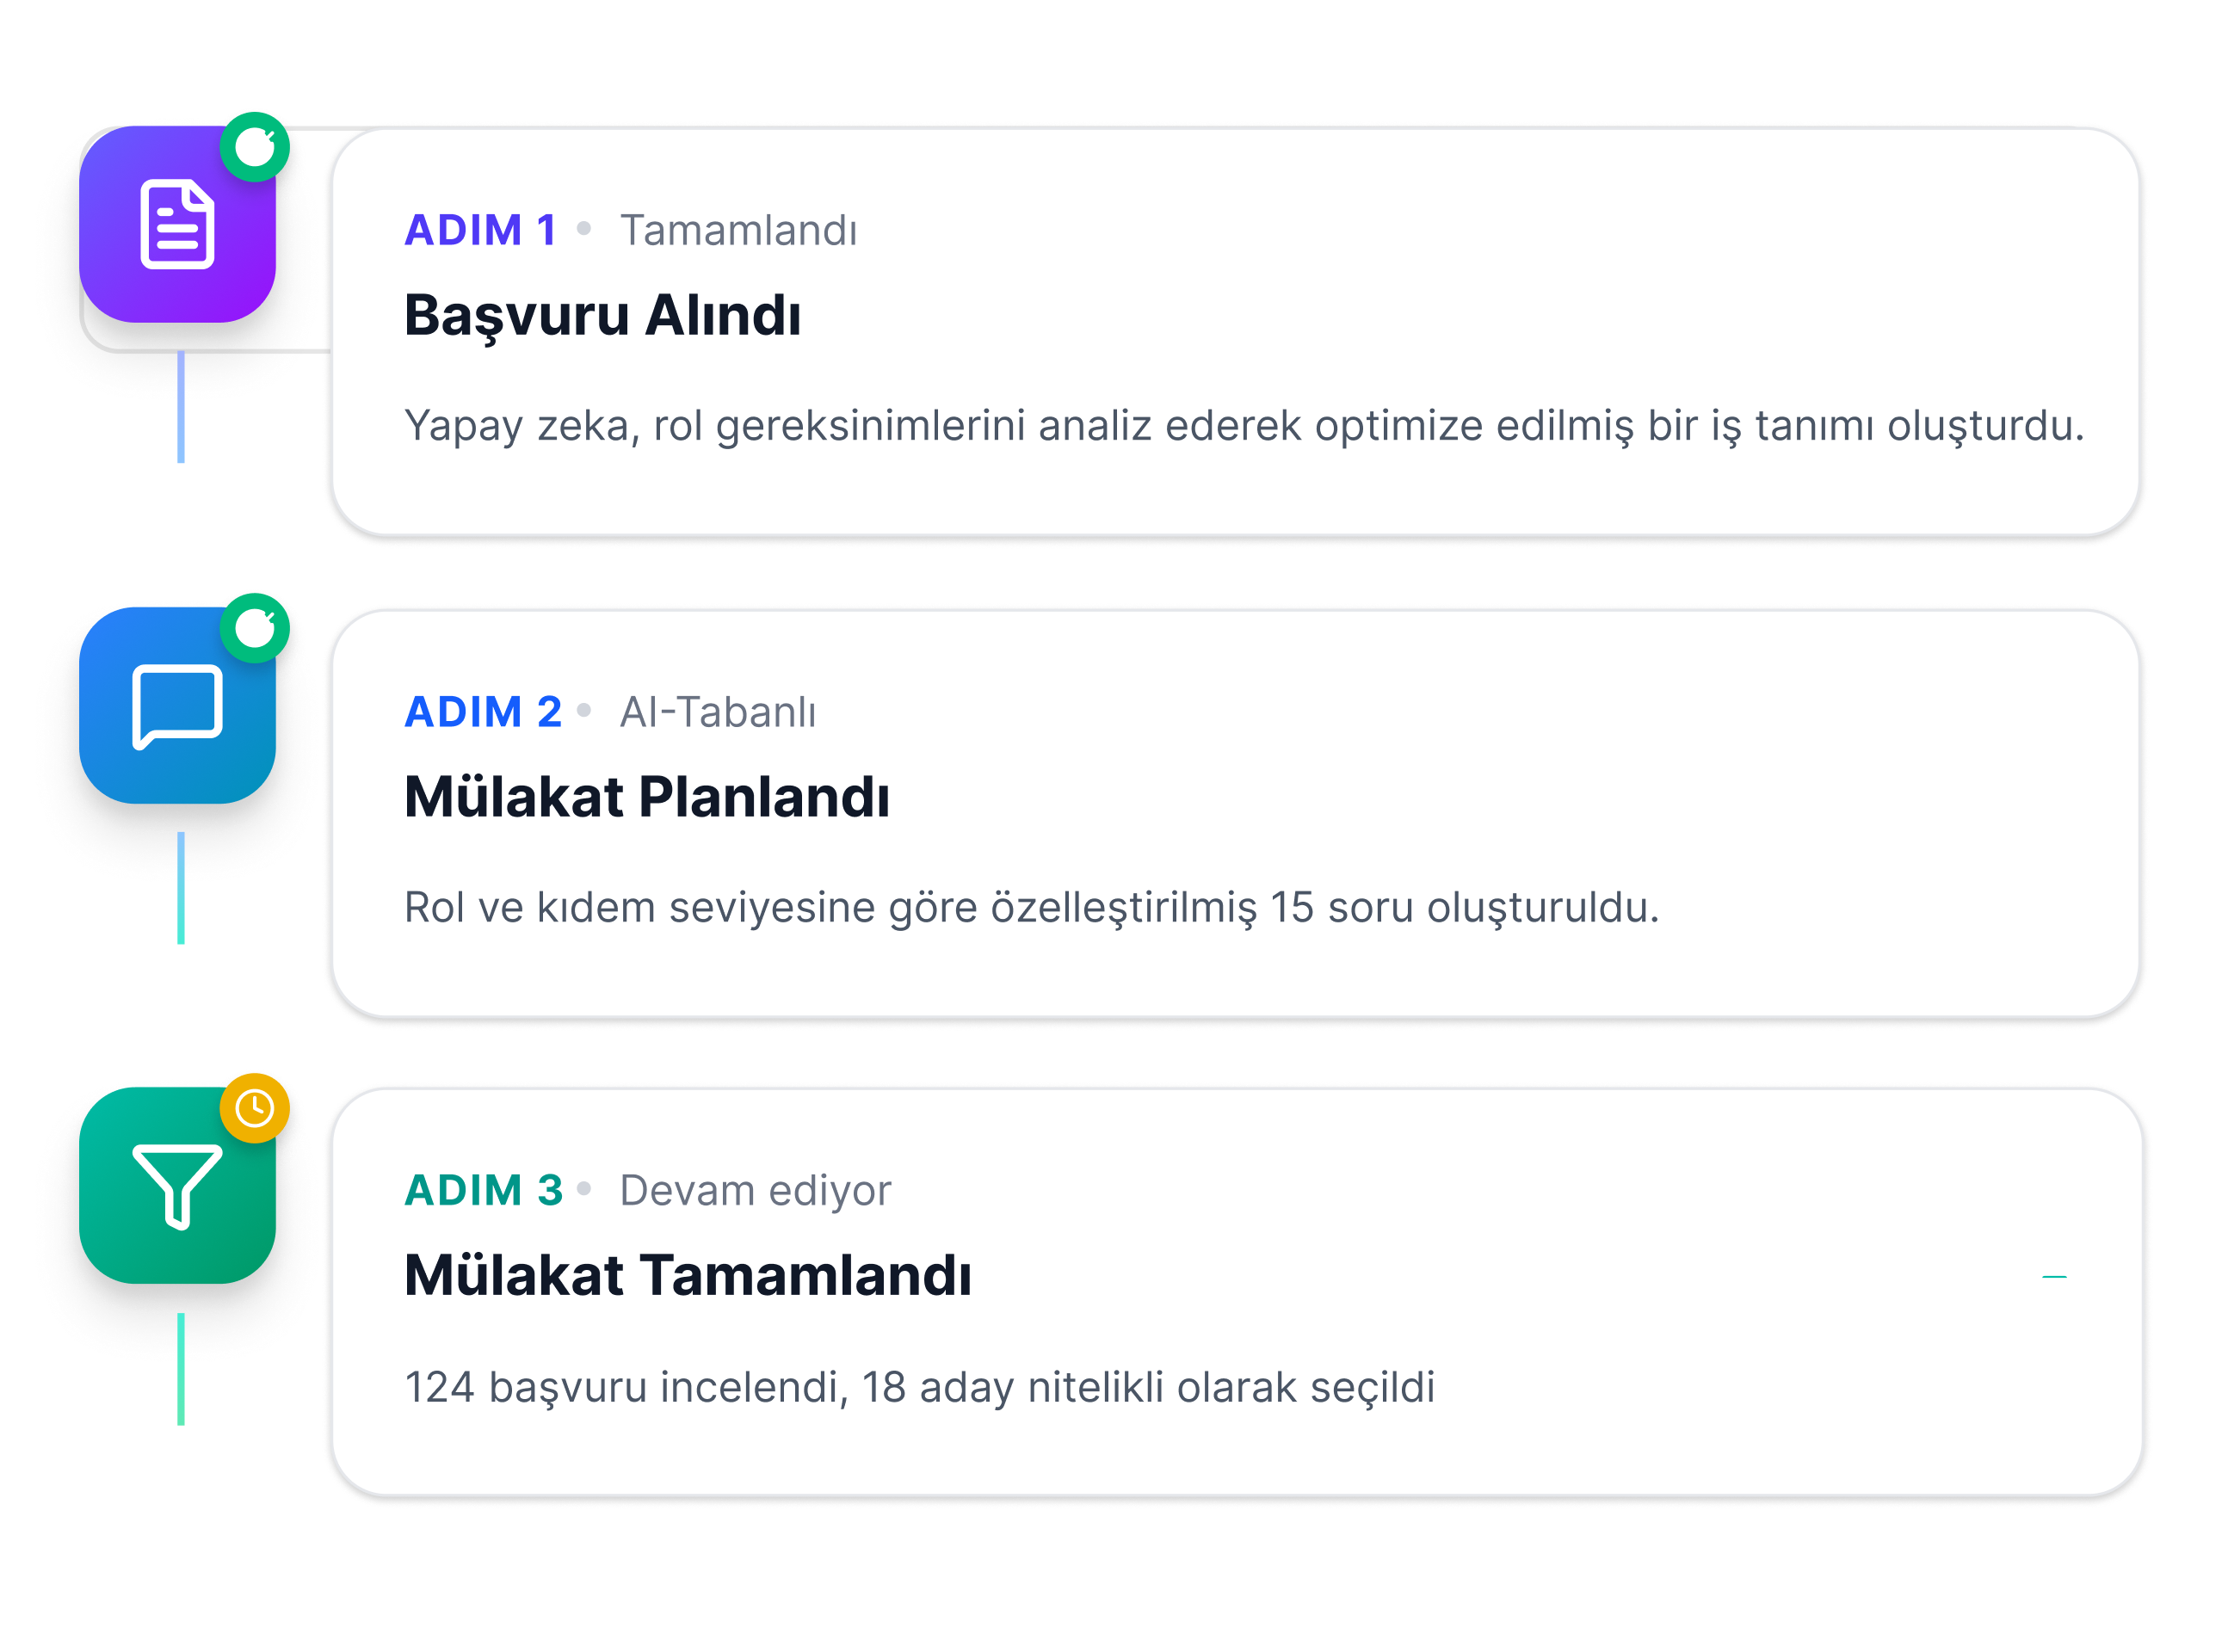
Task: Click the blue chat bubble interview icon
Action: 177,705
